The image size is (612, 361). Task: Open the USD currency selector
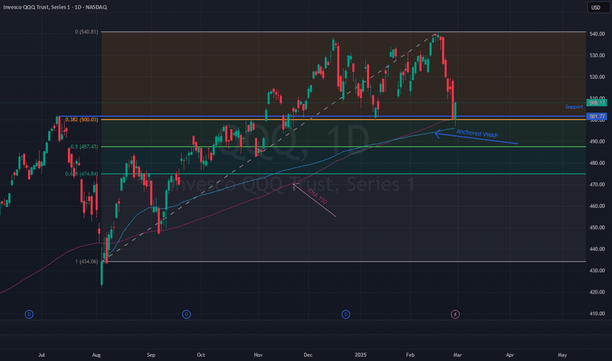click(599, 7)
